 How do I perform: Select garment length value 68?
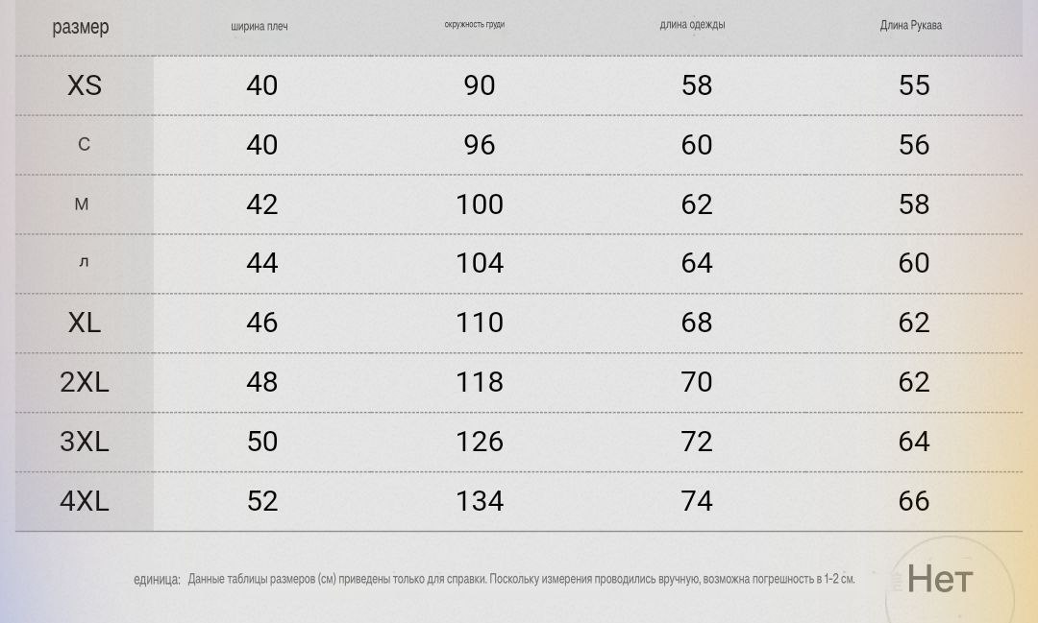click(x=697, y=323)
